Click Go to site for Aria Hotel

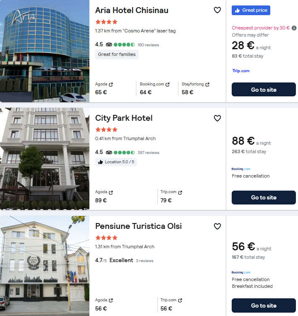pos(264,90)
